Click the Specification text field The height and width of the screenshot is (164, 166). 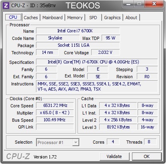click(97, 62)
